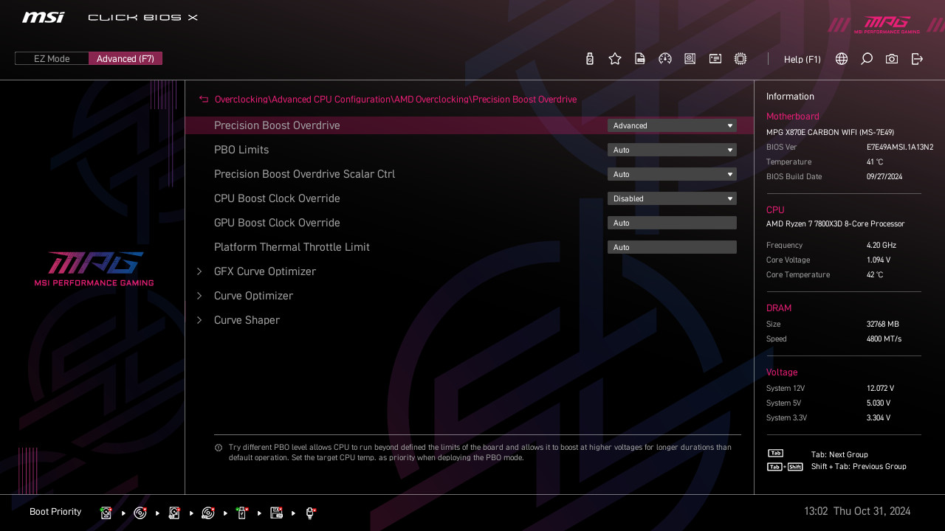The height and width of the screenshot is (531, 945).
Task: Take screenshot with camera icon
Action: pos(892,59)
